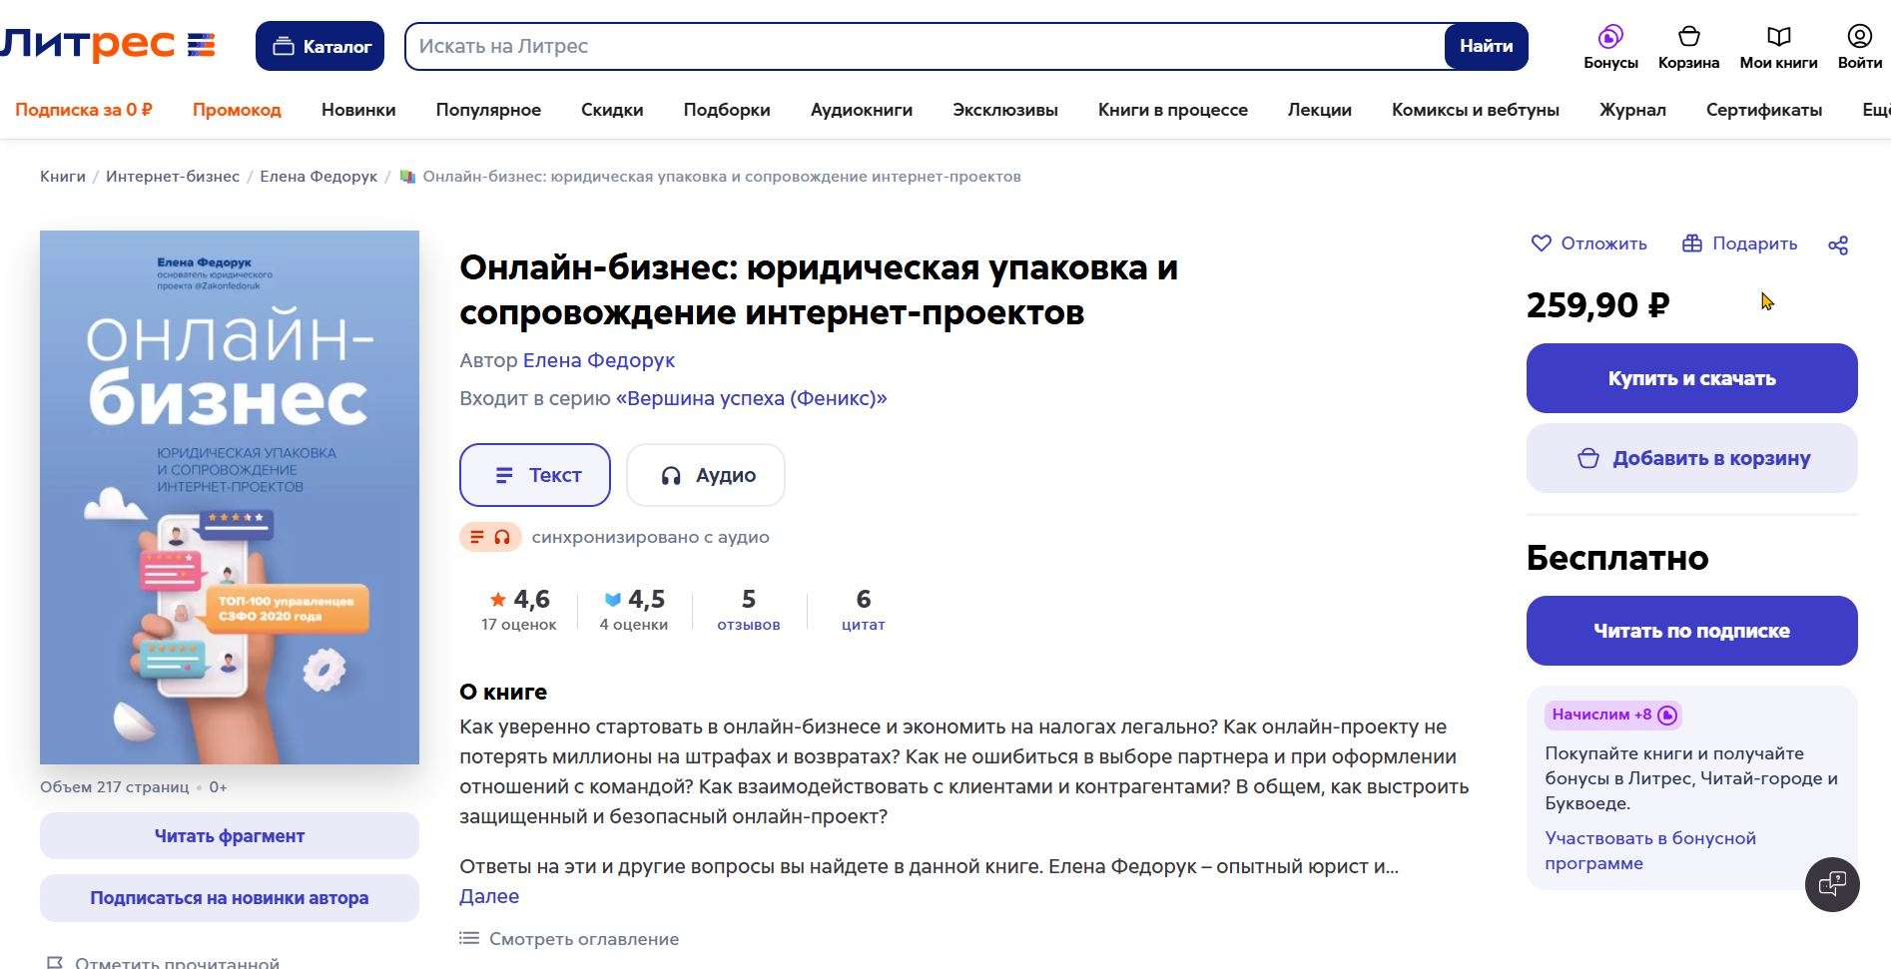Select the Текст format option
The width and height of the screenshot is (1891, 969).
(x=535, y=475)
